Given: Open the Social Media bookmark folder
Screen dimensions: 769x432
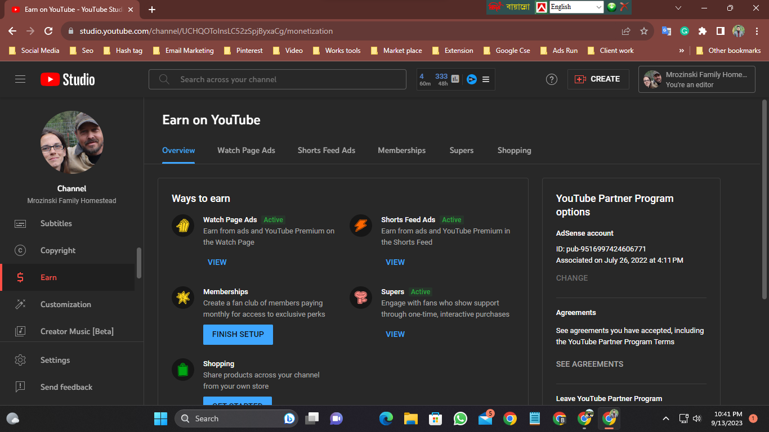Looking at the screenshot, I should tap(34, 51).
